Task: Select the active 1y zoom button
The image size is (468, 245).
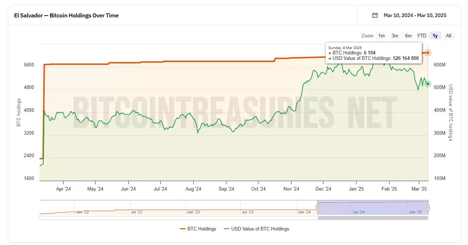Action: [x=435, y=36]
